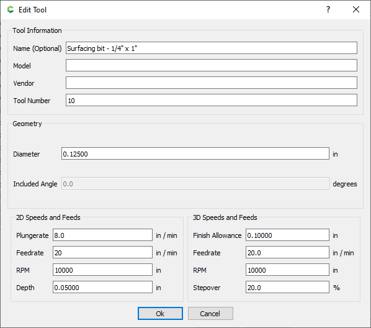Screen dimensions: 371x328
Task: Close the Edit Tool dialog
Action: (x=356, y=9)
